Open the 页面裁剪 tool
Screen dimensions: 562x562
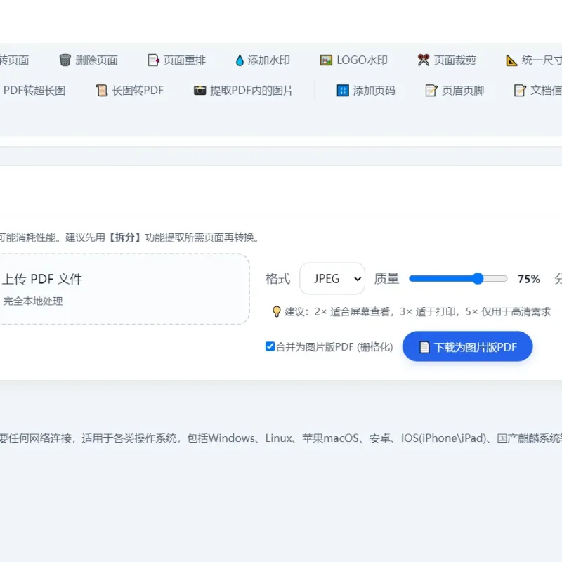tap(447, 60)
